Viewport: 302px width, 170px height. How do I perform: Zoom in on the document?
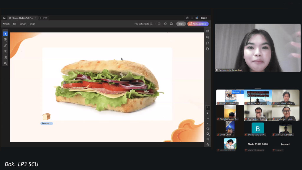[208, 139]
